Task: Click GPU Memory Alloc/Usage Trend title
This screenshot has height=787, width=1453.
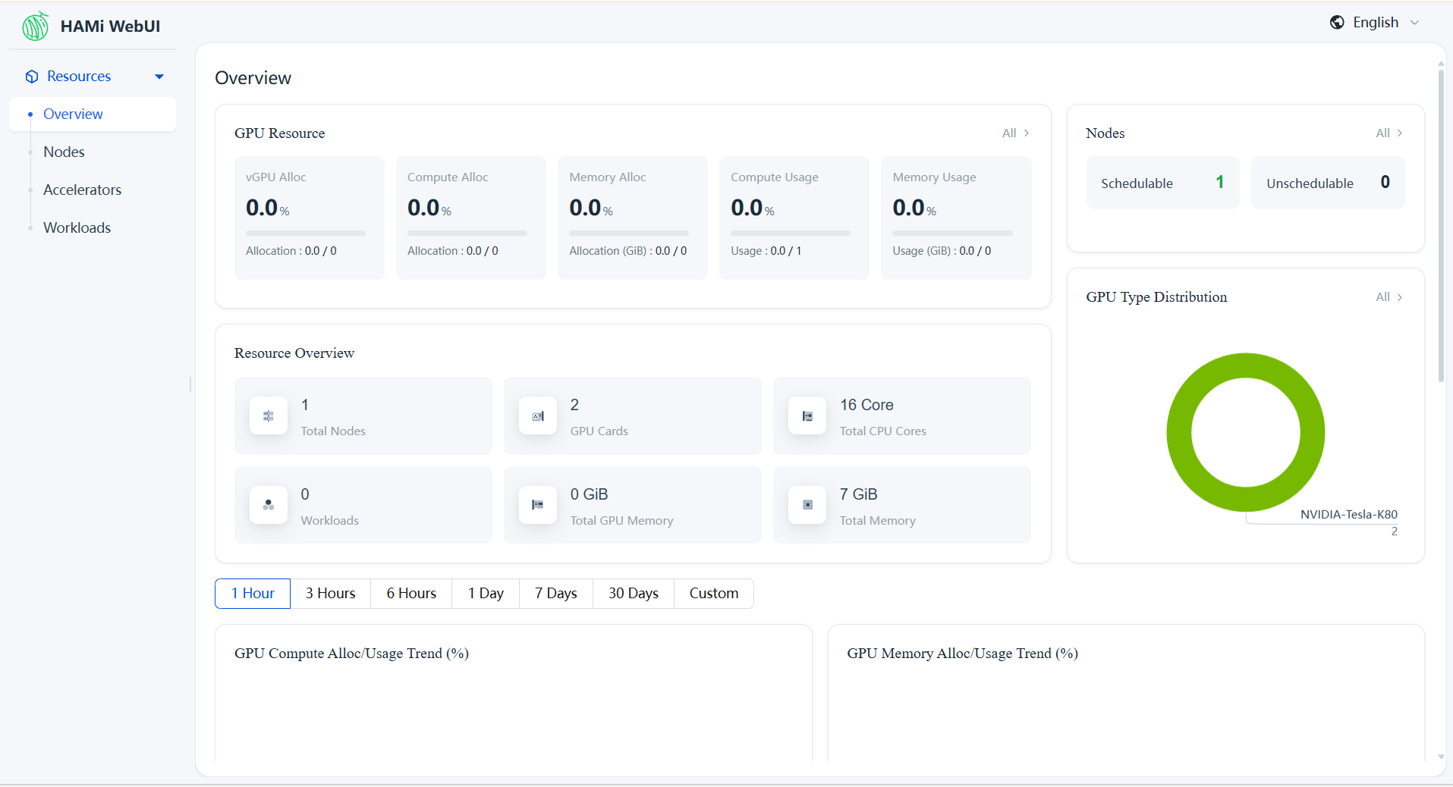Action: coord(962,654)
